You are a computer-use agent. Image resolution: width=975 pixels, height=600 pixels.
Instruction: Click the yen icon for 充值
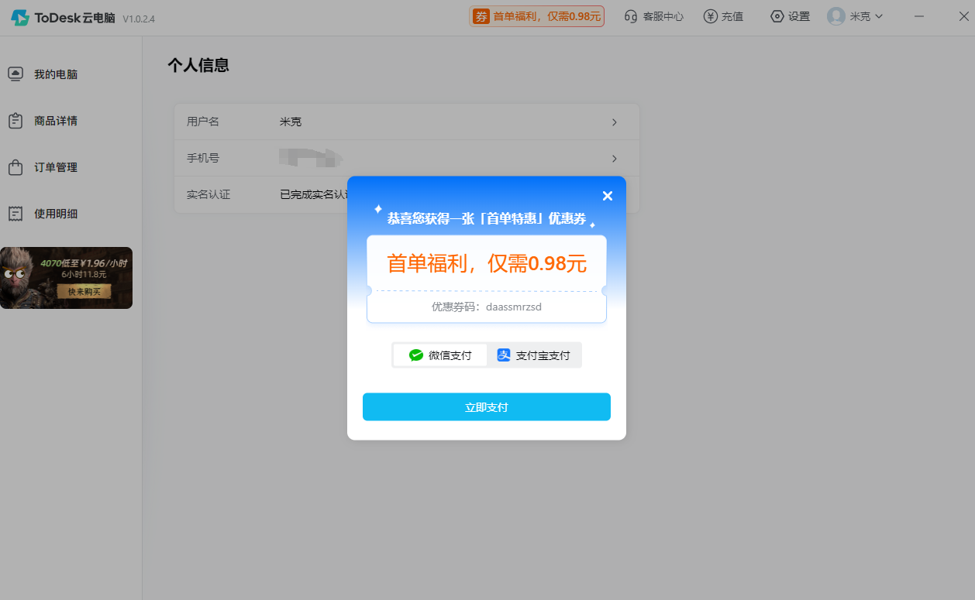pyautogui.click(x=710, y=16)
